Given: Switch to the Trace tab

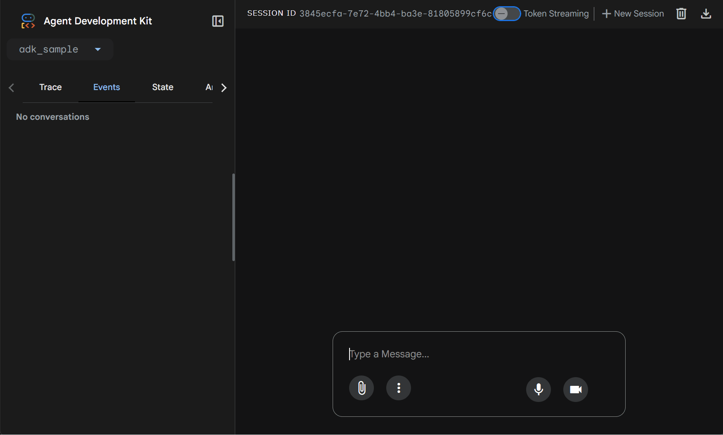Looking at the screenshot, I should [x=50, y=87].
